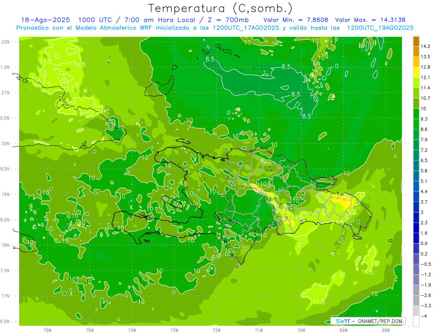Click legend value '11.4'
This screenshot has height=335, width=433.
pyautogui.click(x=426, y=88)
